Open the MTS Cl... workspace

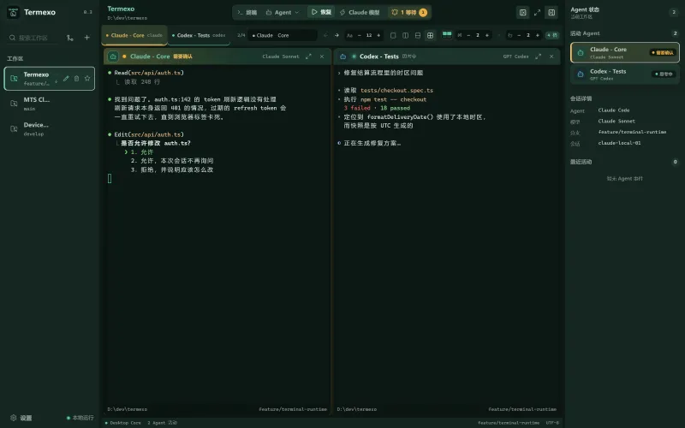[x=50, y=104]
